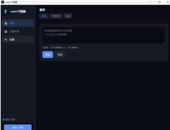Open 首页 in the sidebar
170x130 pixels.
(18, 23)
